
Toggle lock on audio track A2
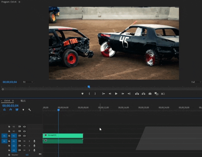coord(9,146)
